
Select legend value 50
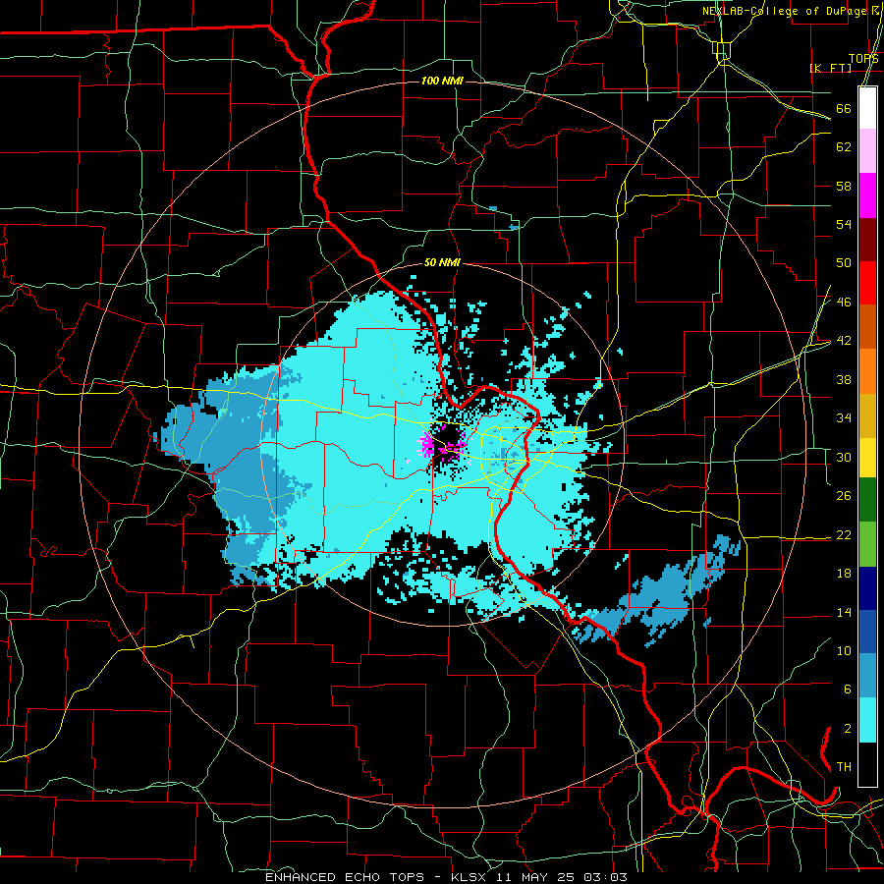844,262
